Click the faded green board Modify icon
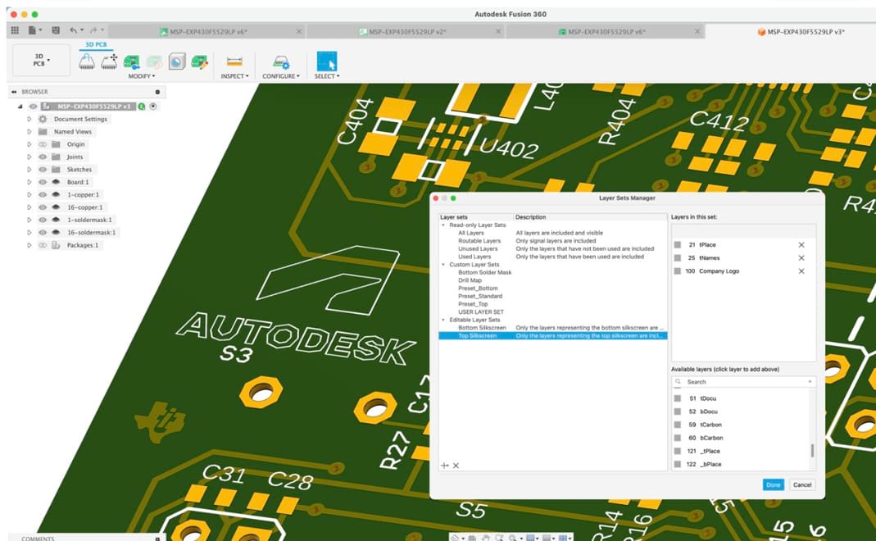Viewport: 876px width, 541px height. [154, 62]
